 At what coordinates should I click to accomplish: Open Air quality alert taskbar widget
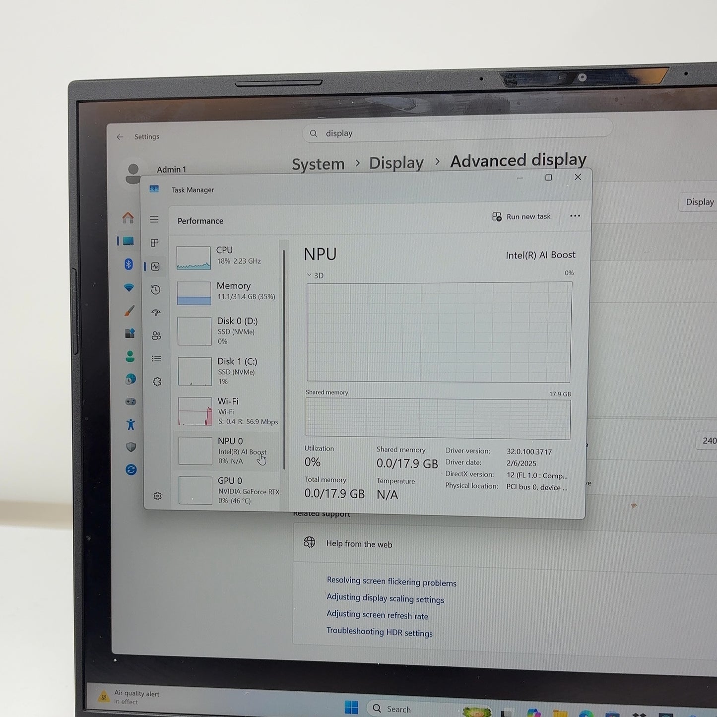click(x=130, y=697)
